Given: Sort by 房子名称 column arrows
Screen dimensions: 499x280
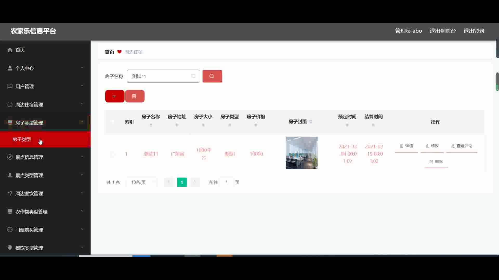Looking at the screenshot, I should click(150, 125).
